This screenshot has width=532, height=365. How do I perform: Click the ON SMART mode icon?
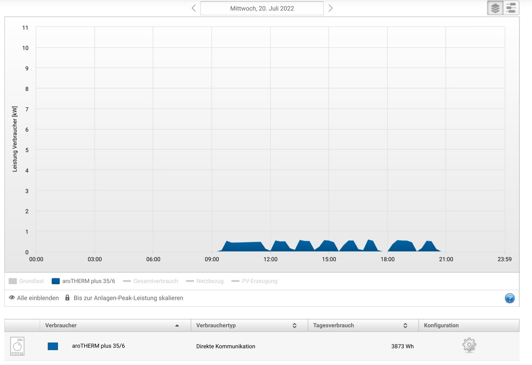pyautogui.click(x=17, y=346)
